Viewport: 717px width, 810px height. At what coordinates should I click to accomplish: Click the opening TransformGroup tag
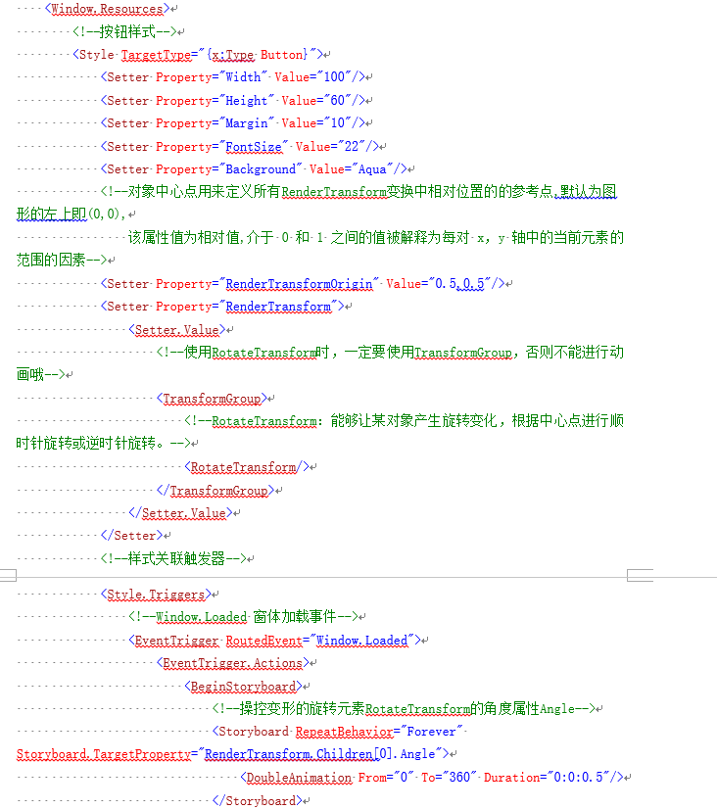(x=212, y=399)
